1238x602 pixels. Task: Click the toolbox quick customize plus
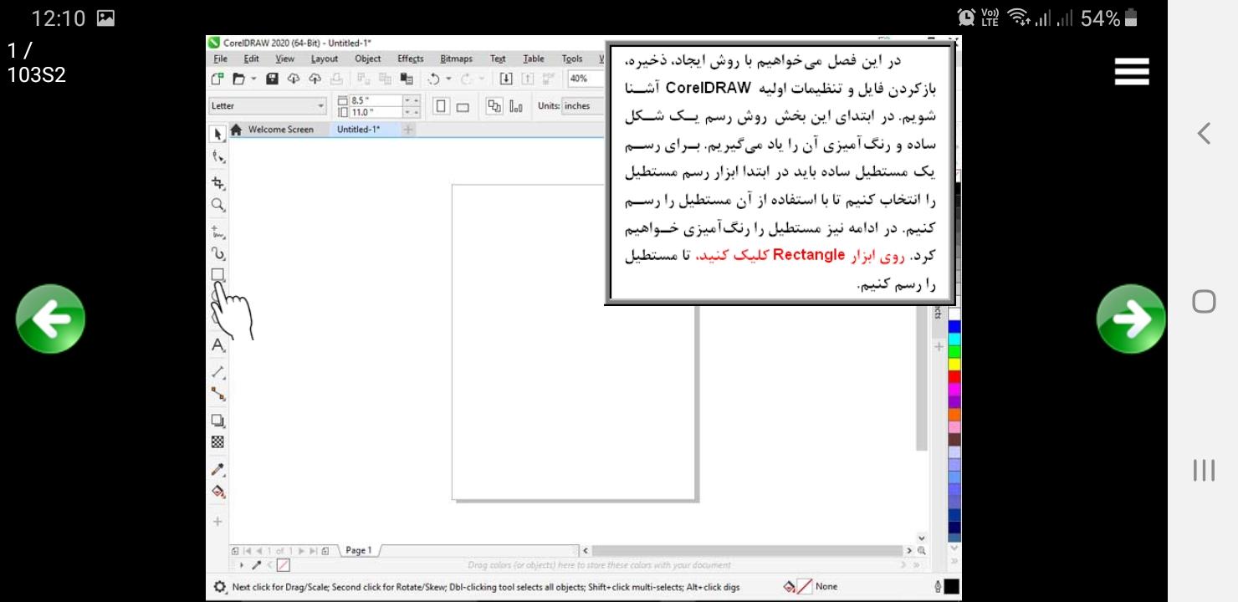pos(217,522)
